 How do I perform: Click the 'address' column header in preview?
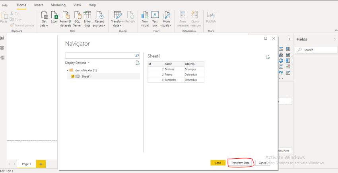(x=194, y=64)
